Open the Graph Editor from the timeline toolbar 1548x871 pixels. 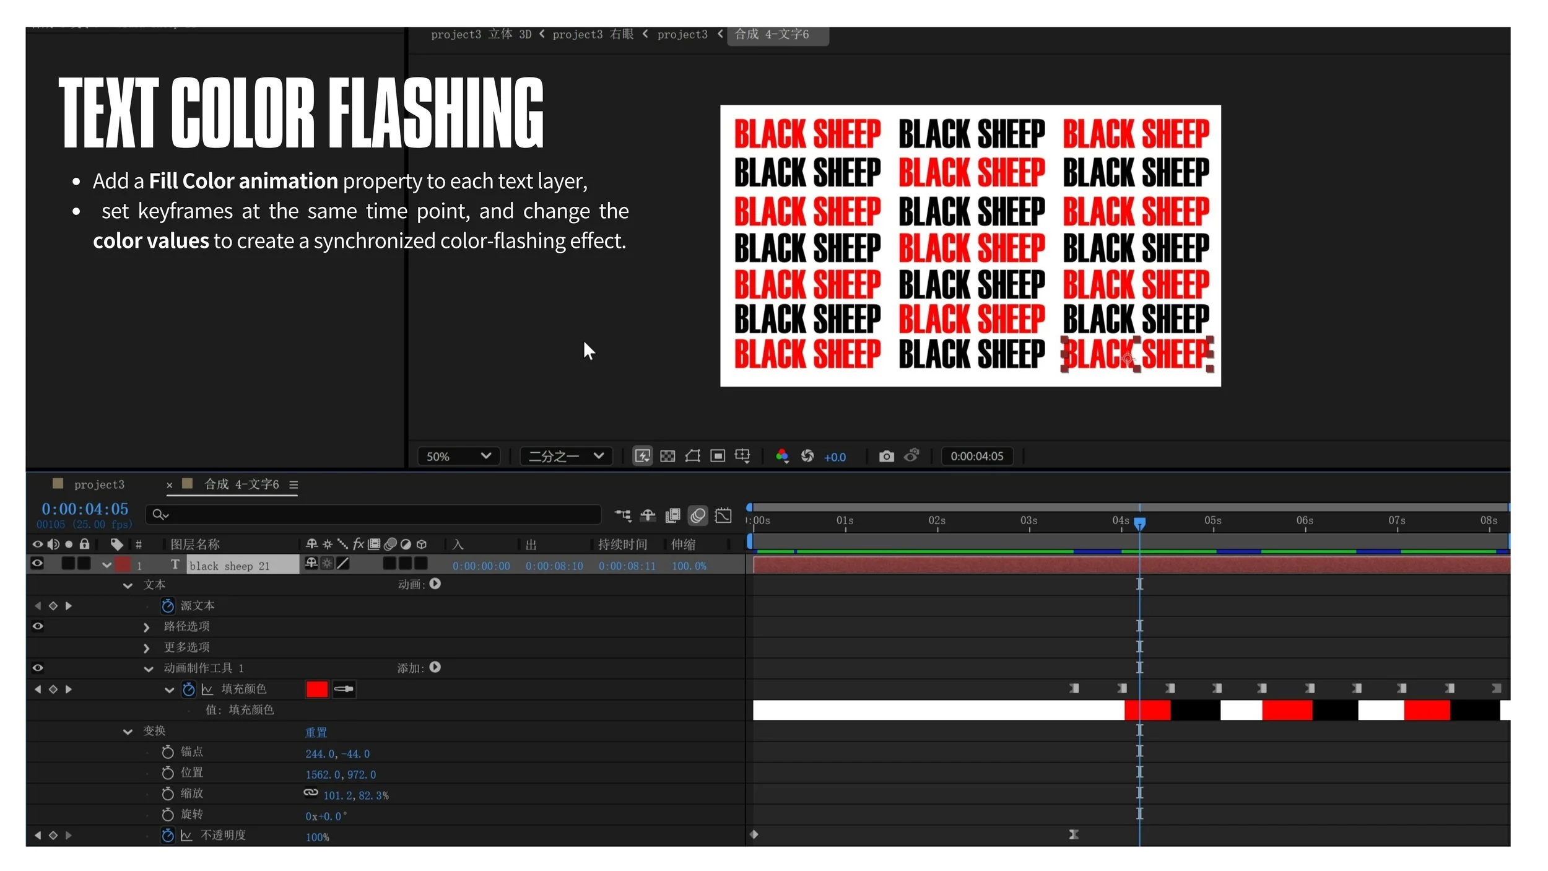click(x=723, y=515)
